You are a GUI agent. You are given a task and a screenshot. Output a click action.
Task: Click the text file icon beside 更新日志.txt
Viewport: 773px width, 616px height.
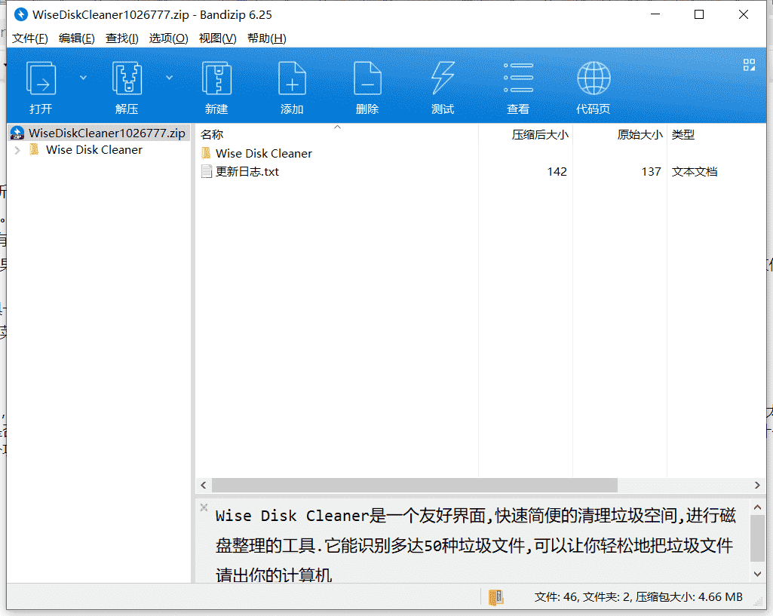click(x=207, y=171)
